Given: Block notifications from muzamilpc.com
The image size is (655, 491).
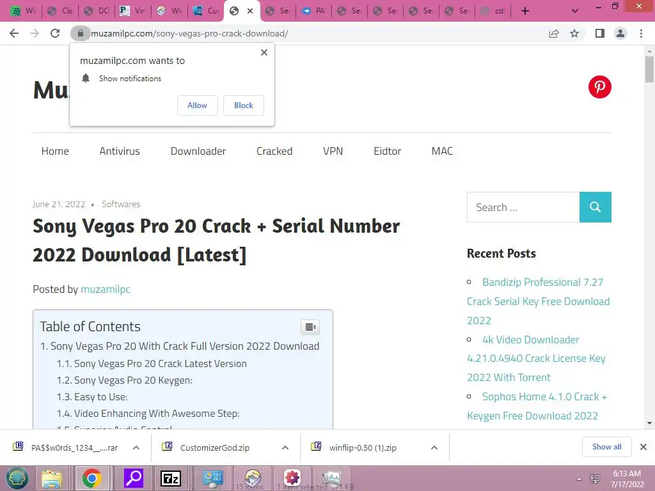Looking at the screenshot, I should pyautogui.click(x=244, y=105).
